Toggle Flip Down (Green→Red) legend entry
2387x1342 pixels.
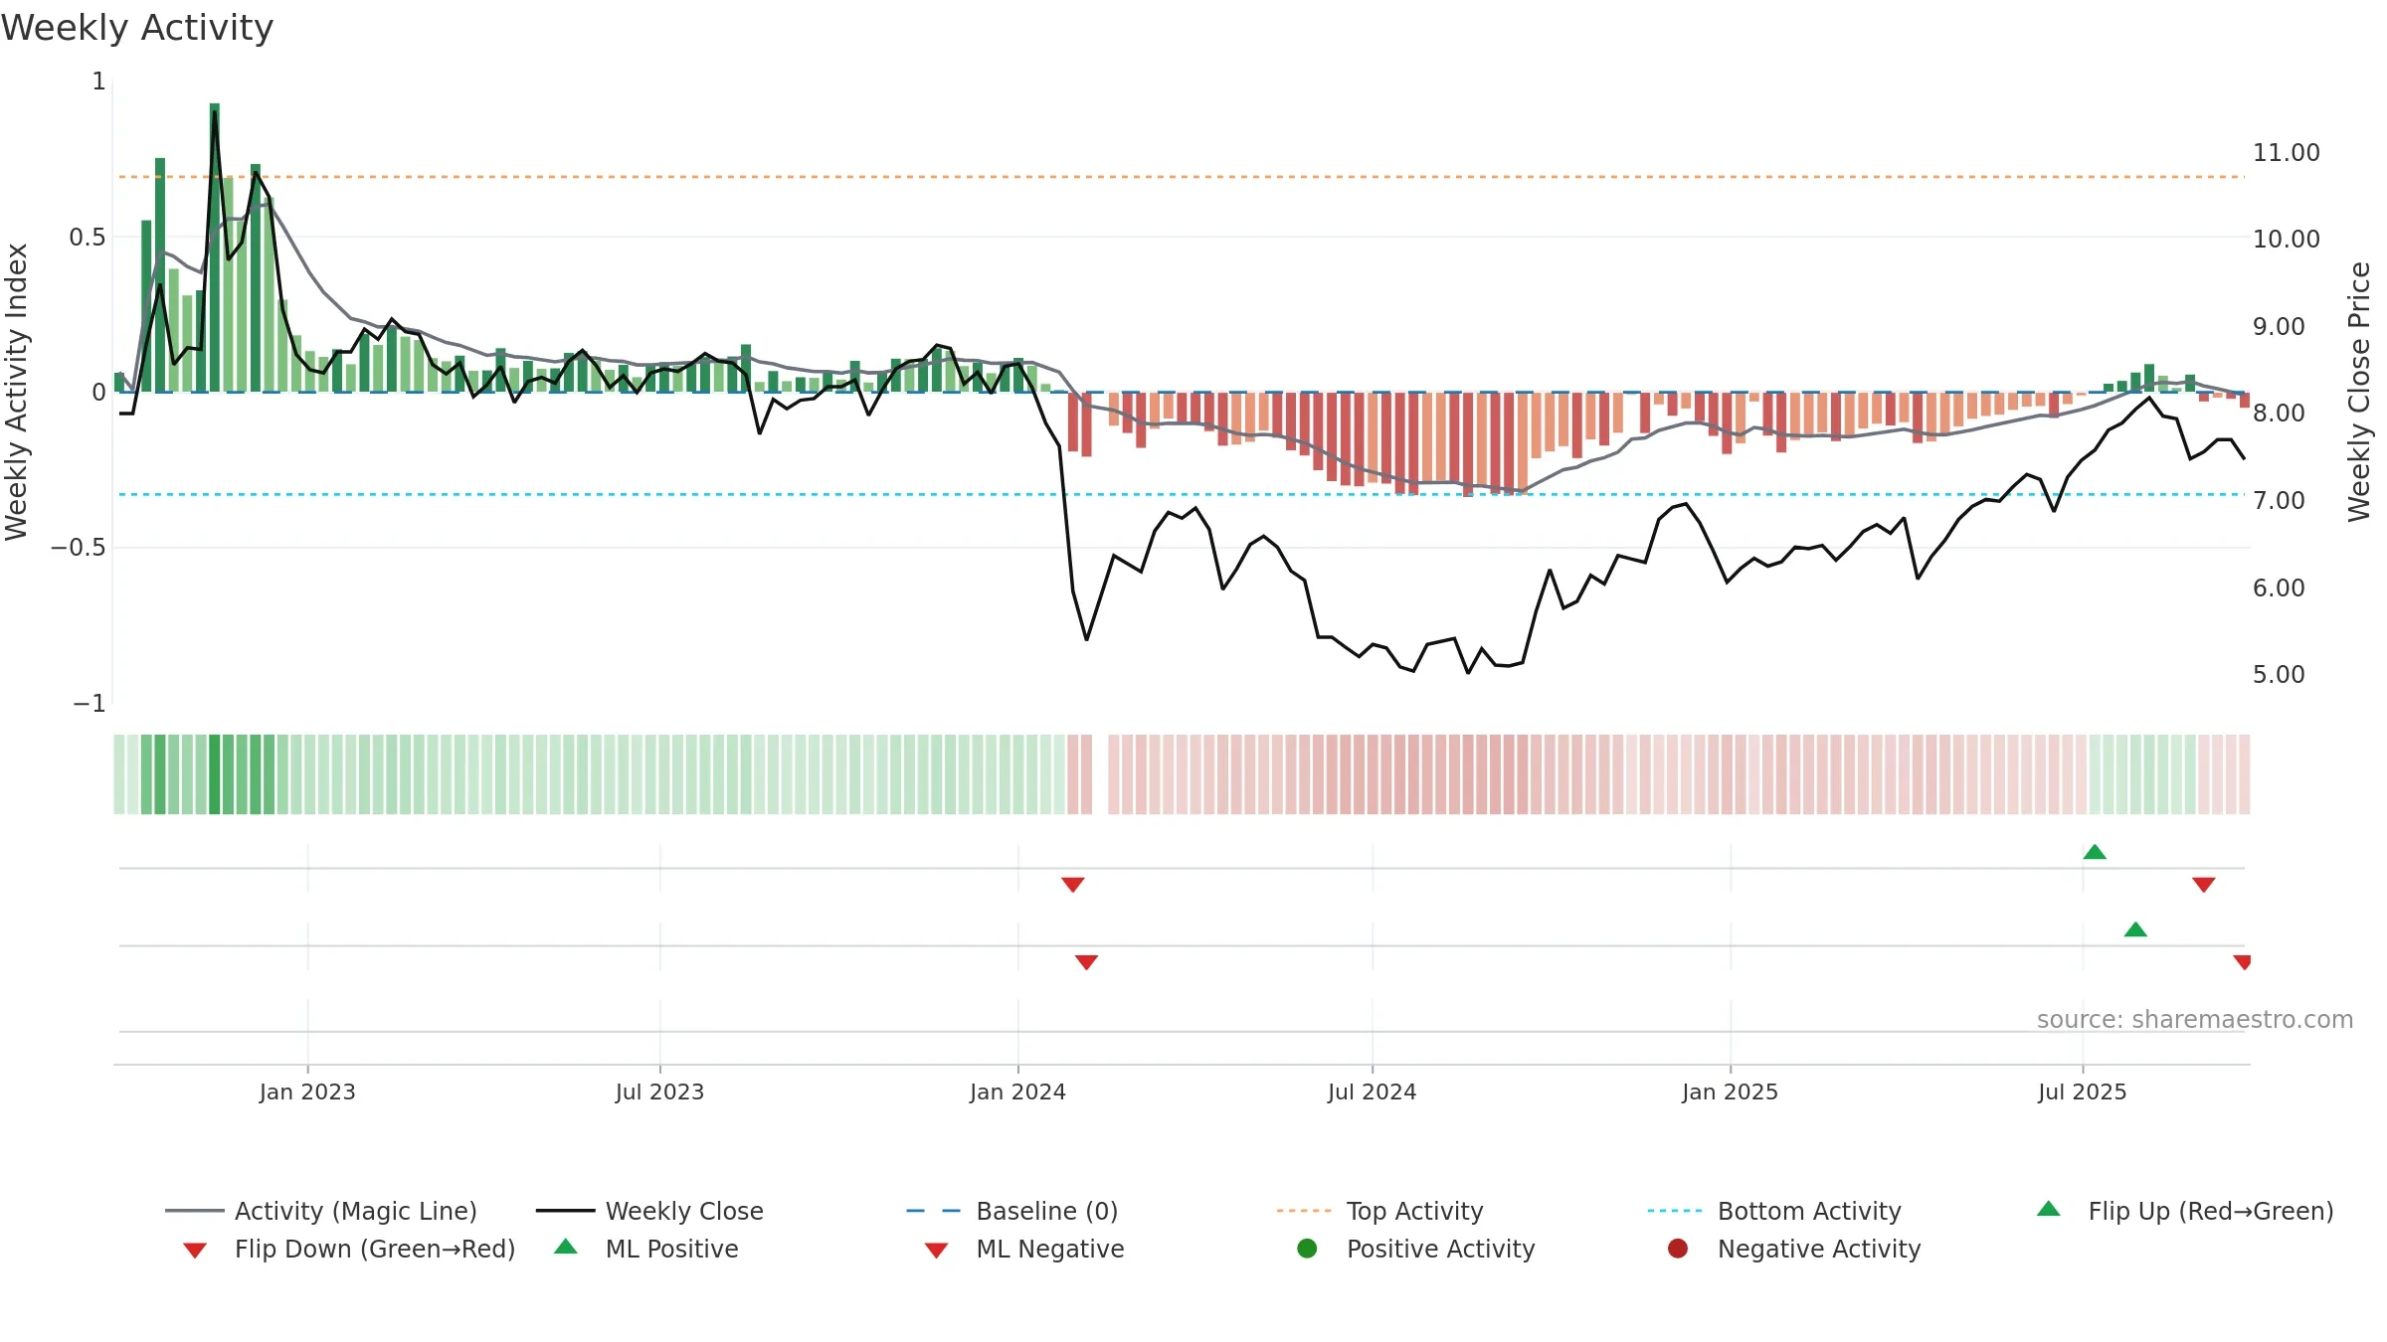click(x=349, y=1249)
